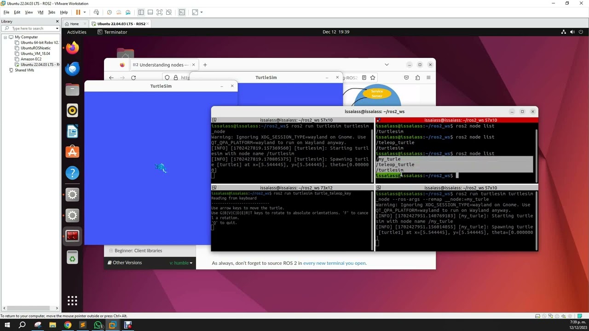Screen dimensions: 589x331
Task: Open the library search dropdown arrow
Action: (x=57, y=29)
